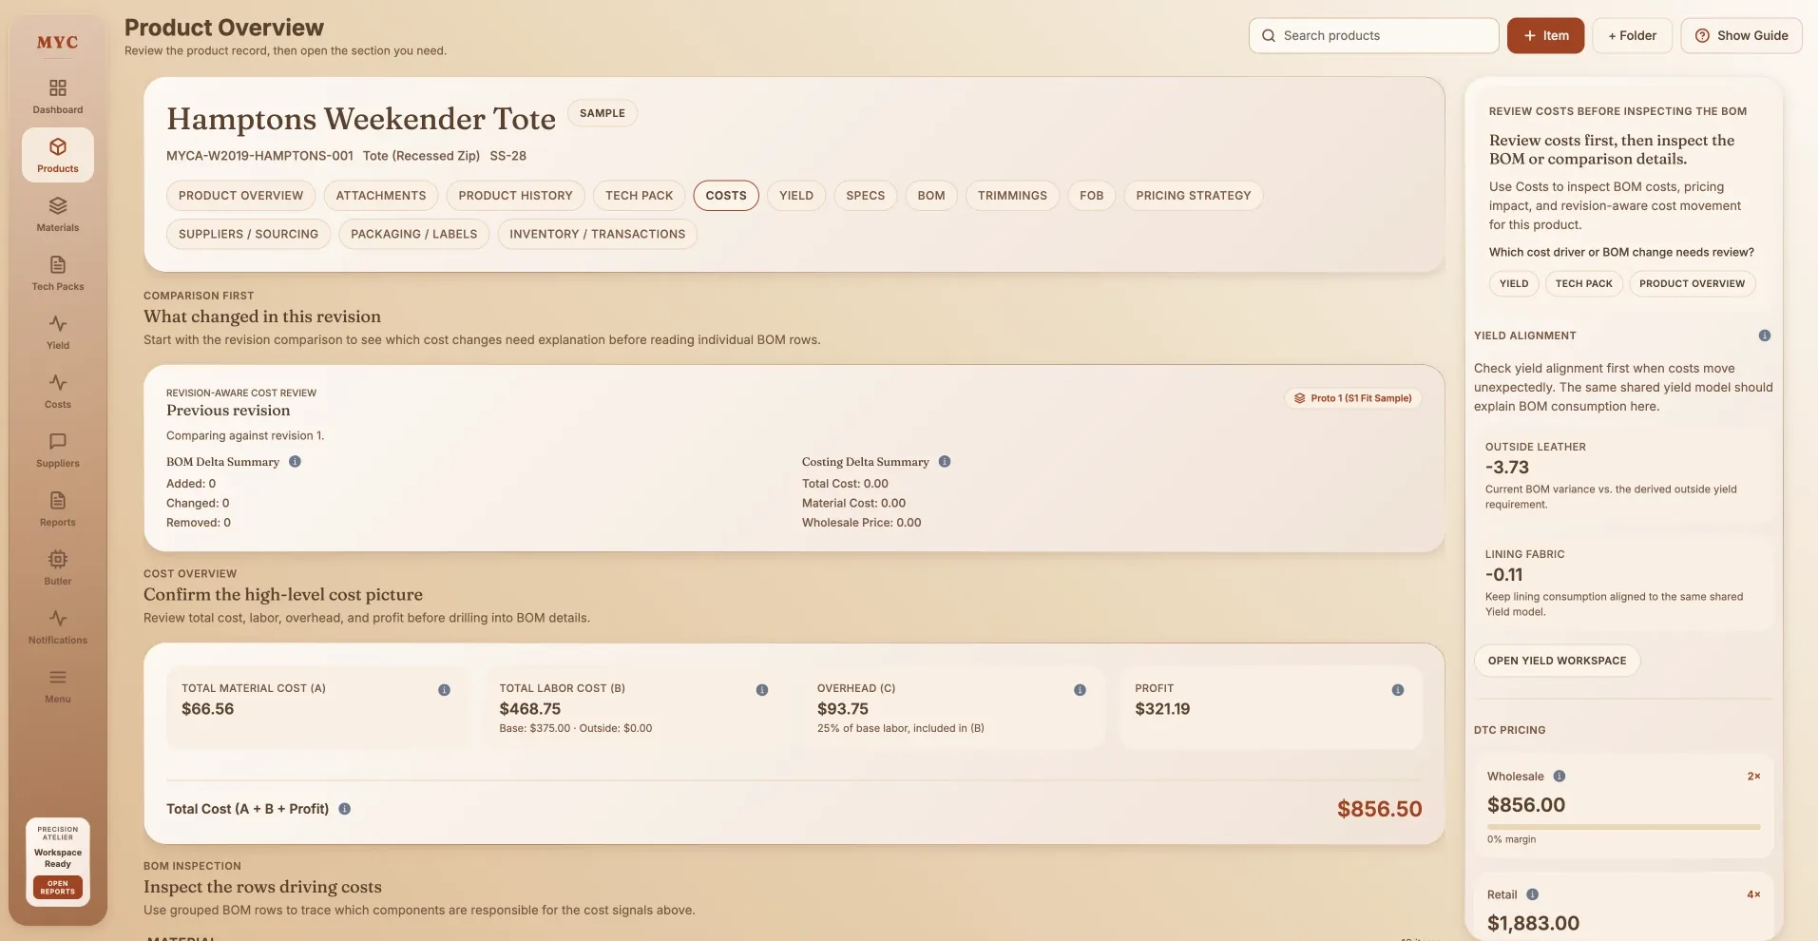
Task: Click the Wholesale margin progress bar
Action: (1624, 827)
